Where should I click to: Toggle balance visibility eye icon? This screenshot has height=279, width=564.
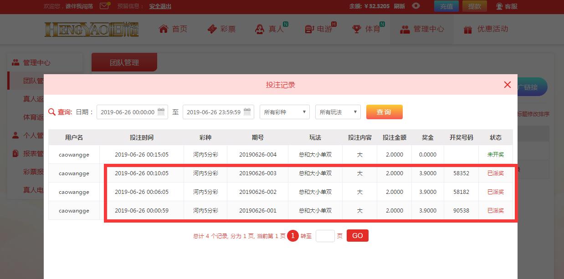coord(415,6)
